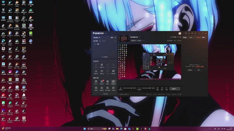Click the chain-link icon in 互动玩法 section
Image resolution: width=234 pixels, height=131 pixels.
107,65
